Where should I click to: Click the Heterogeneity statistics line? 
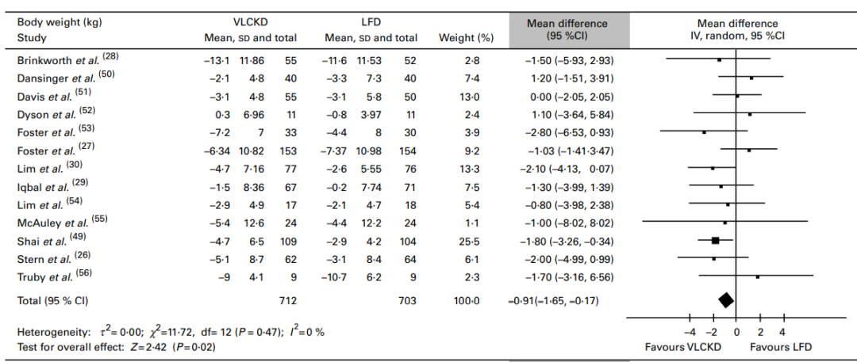tap(171, 331)
